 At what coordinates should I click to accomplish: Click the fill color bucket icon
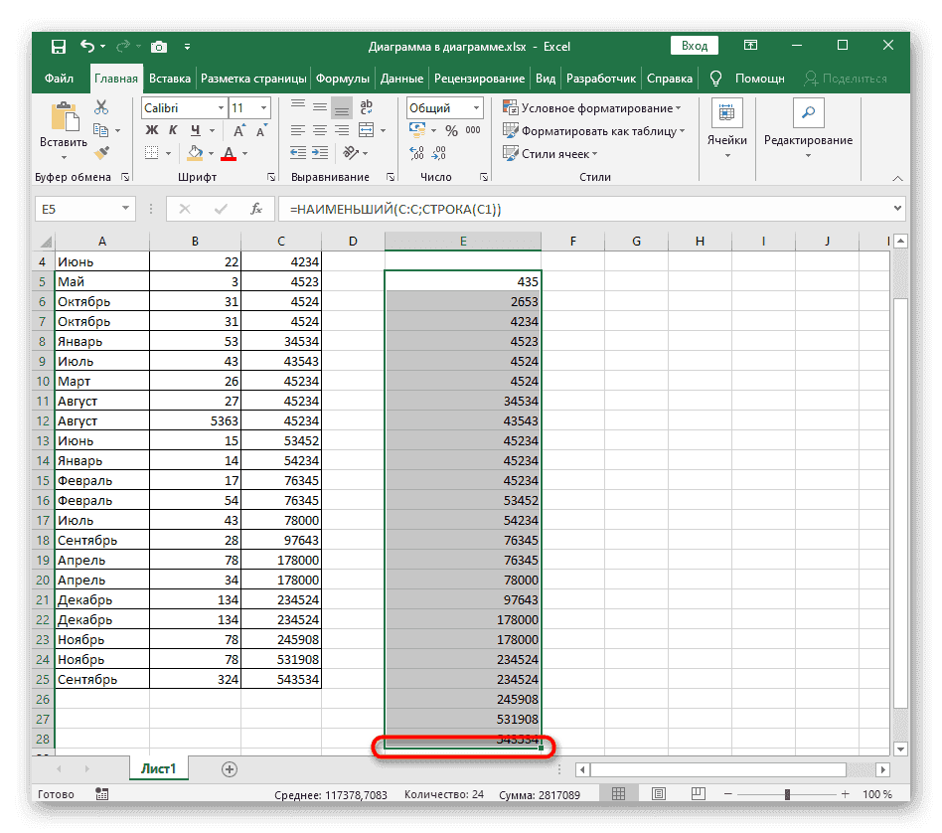[196, 153]
